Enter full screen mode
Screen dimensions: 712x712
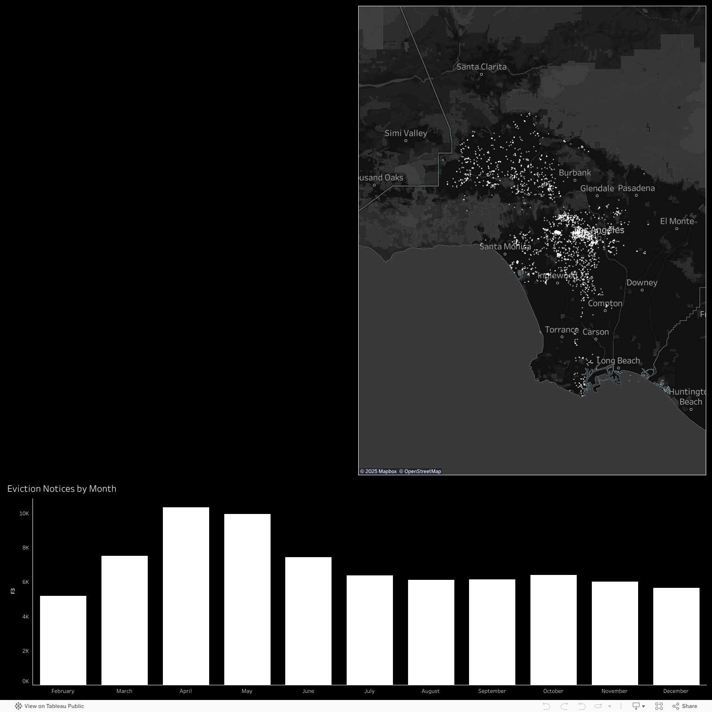point(659,706)
